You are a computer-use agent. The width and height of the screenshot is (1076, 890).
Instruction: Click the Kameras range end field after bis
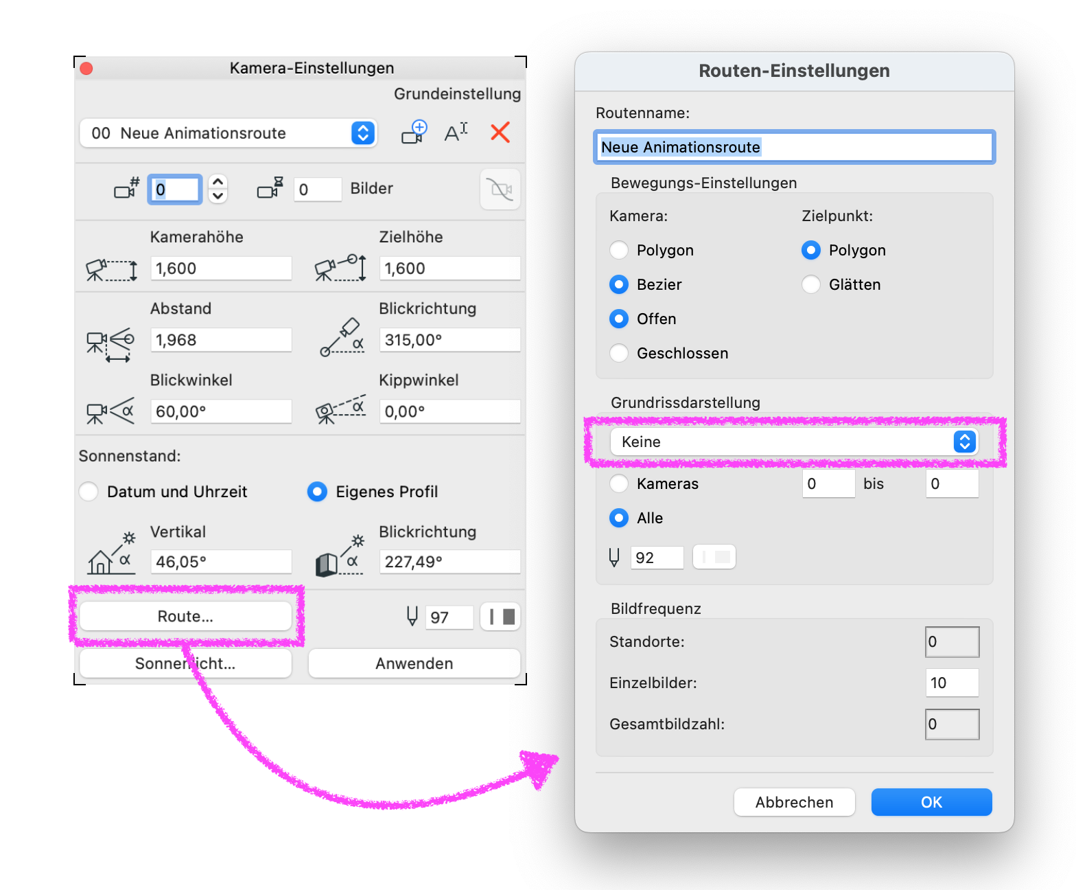[952, 483]
